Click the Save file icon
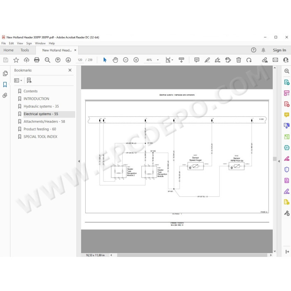Image resolution: width=291 pixels, height=291 pixels. coord(5,60)
